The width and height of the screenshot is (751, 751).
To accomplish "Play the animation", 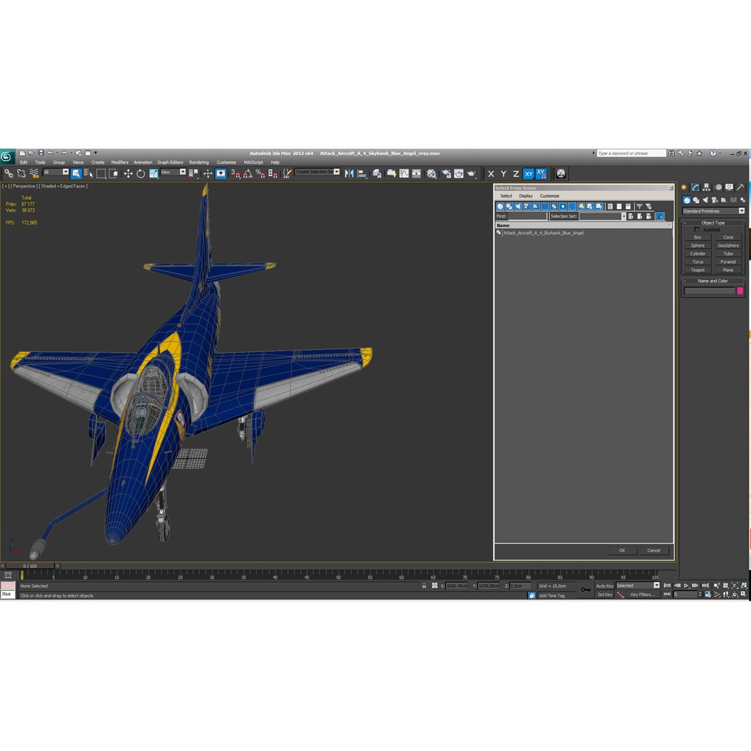I will click(686, 586).
